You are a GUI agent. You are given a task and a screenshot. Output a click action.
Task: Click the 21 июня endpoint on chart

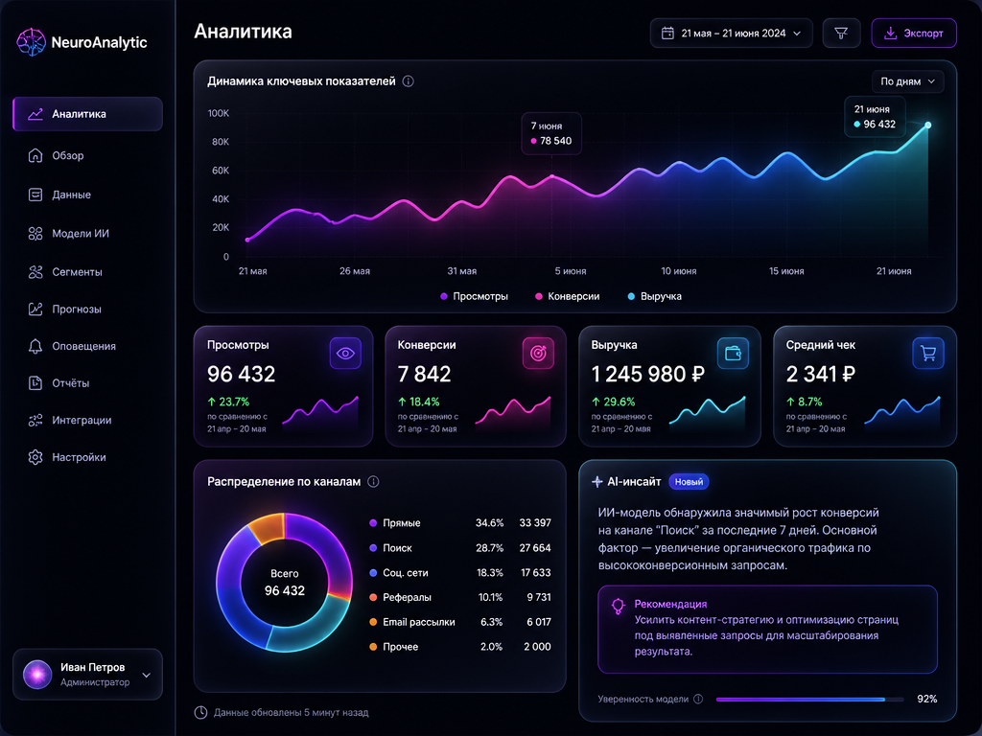point(928,126)
